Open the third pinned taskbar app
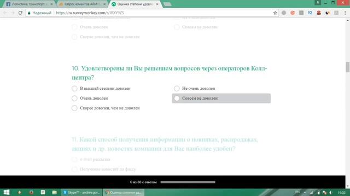This screenshot has height=196, width=350. (x=43, y=192)
